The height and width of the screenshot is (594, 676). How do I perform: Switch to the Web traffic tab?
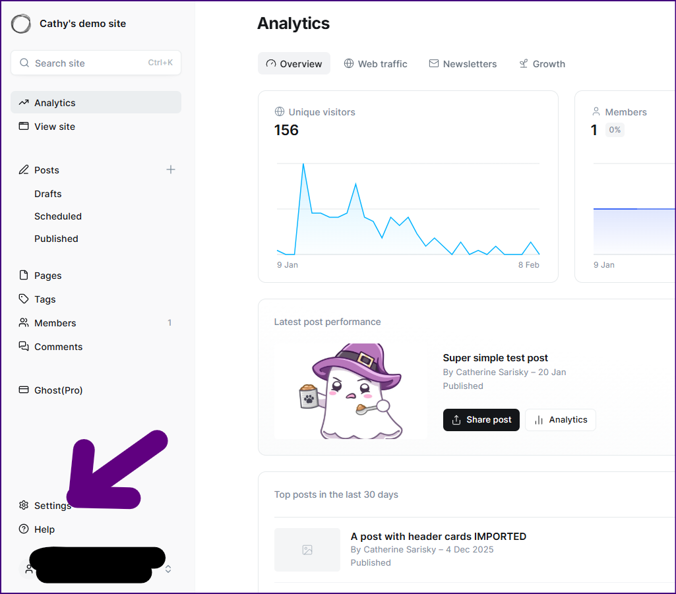(x=375, y=64)
